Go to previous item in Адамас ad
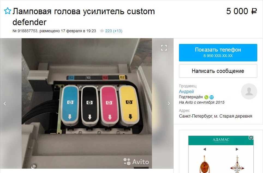The image size is (263, 173). [x=204, y=149]
